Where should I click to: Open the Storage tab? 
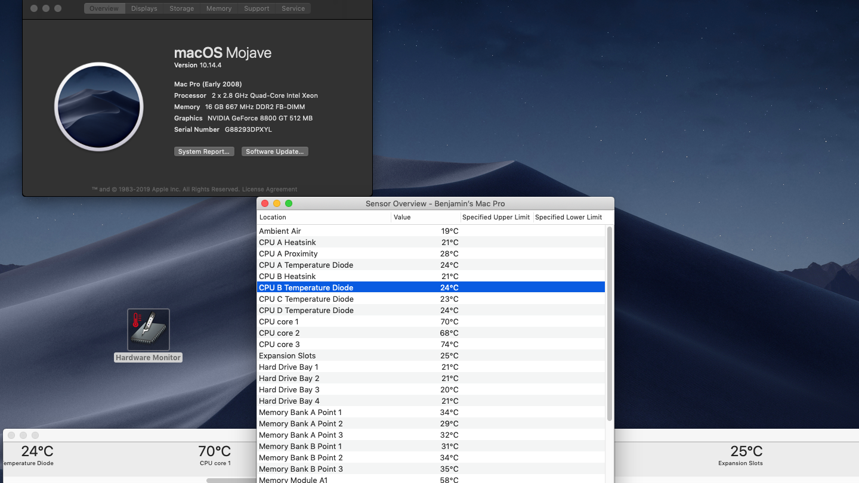182,8
